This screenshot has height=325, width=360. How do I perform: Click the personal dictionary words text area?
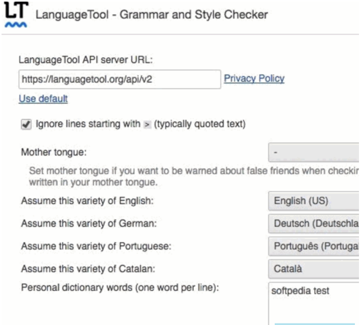tap(314, 304)
